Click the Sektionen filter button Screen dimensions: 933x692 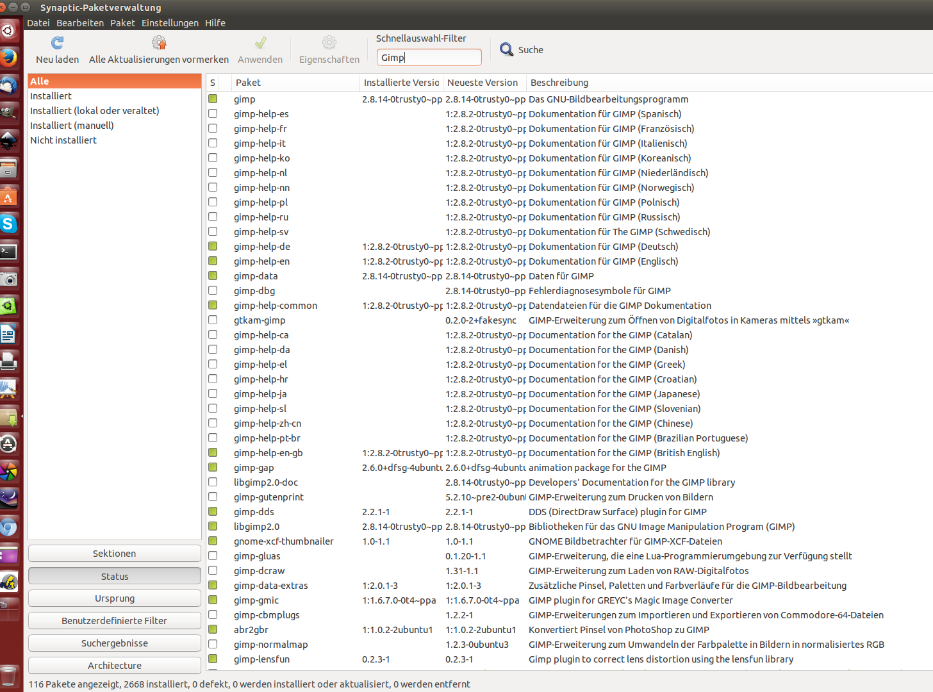click(x=115, y=554)
